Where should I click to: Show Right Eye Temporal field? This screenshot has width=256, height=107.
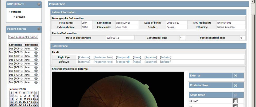[123, 57]
